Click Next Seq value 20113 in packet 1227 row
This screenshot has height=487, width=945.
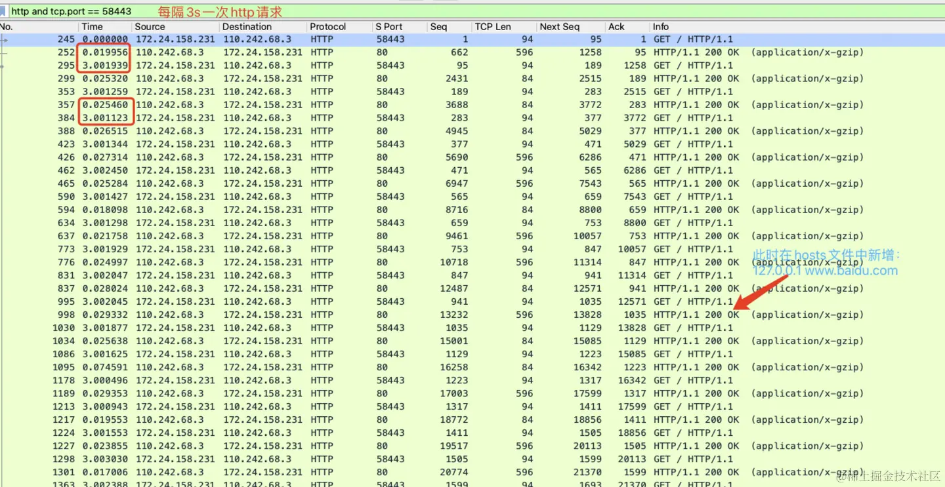coord(587,446)
